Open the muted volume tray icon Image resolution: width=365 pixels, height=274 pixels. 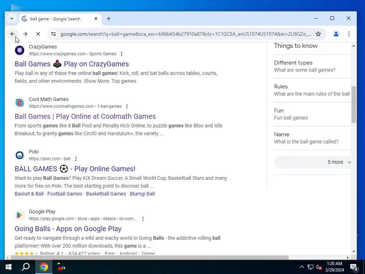pyautogui.click(x=319, y=267)
